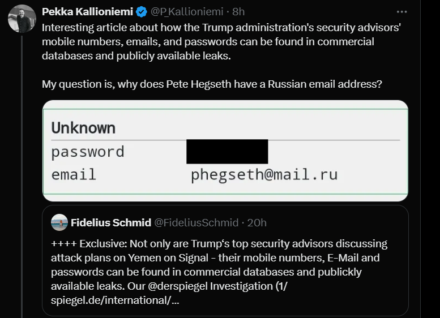Open the 8h timestamp link

[238, 12]
